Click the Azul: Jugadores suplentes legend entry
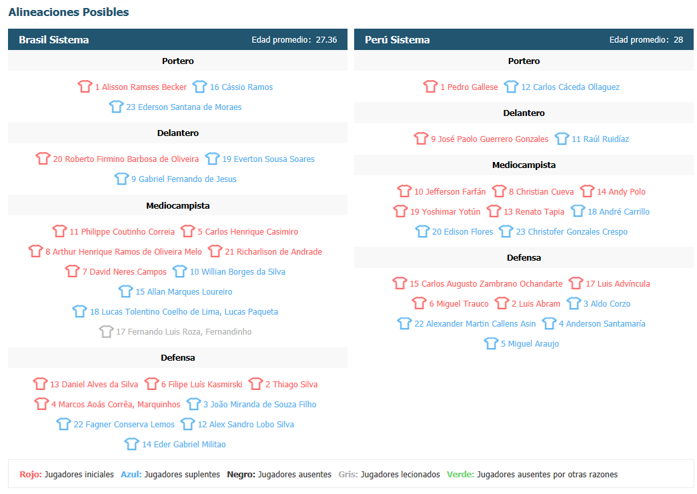Screen dimensions: 697x494 pos(170,475)
